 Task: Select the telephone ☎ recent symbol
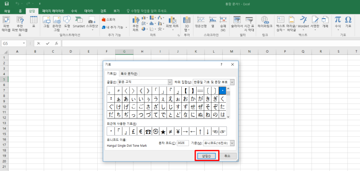pyautogui.click(x=148, y=131)
